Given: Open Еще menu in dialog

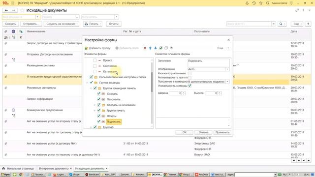Looking at the screenshot, I should (x=223, y=48).
